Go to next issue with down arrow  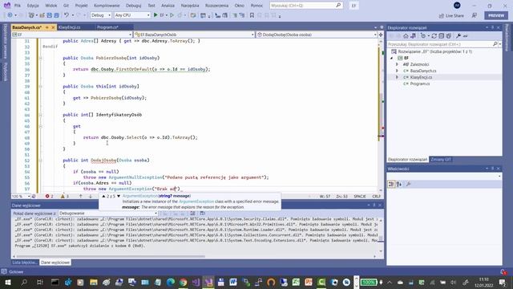click(x=91, y=196)
